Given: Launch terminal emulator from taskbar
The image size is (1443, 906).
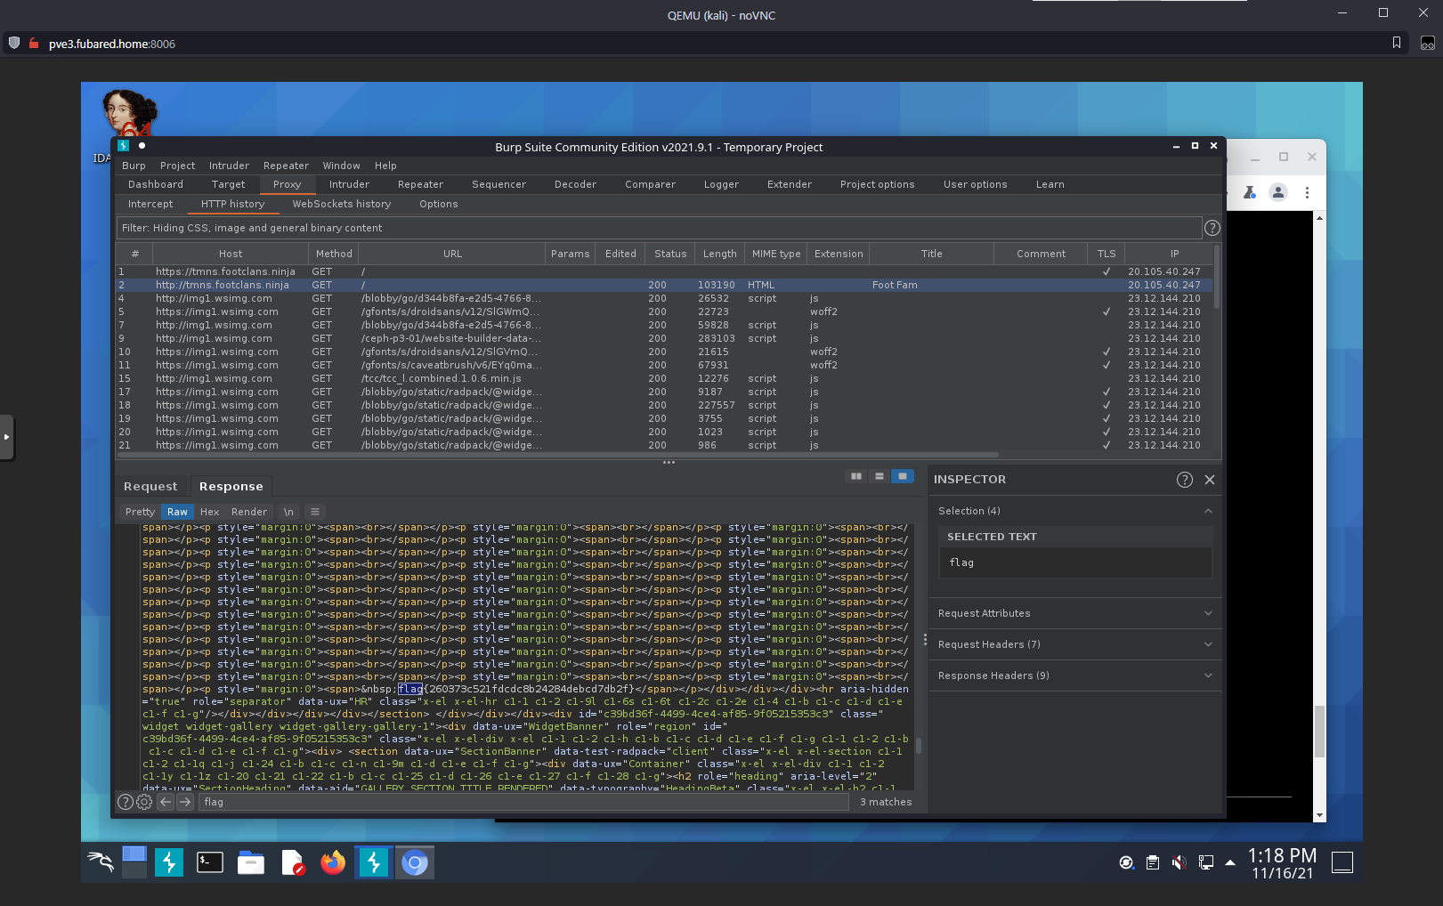Looking at the screenshot, I should click(210, 862).
